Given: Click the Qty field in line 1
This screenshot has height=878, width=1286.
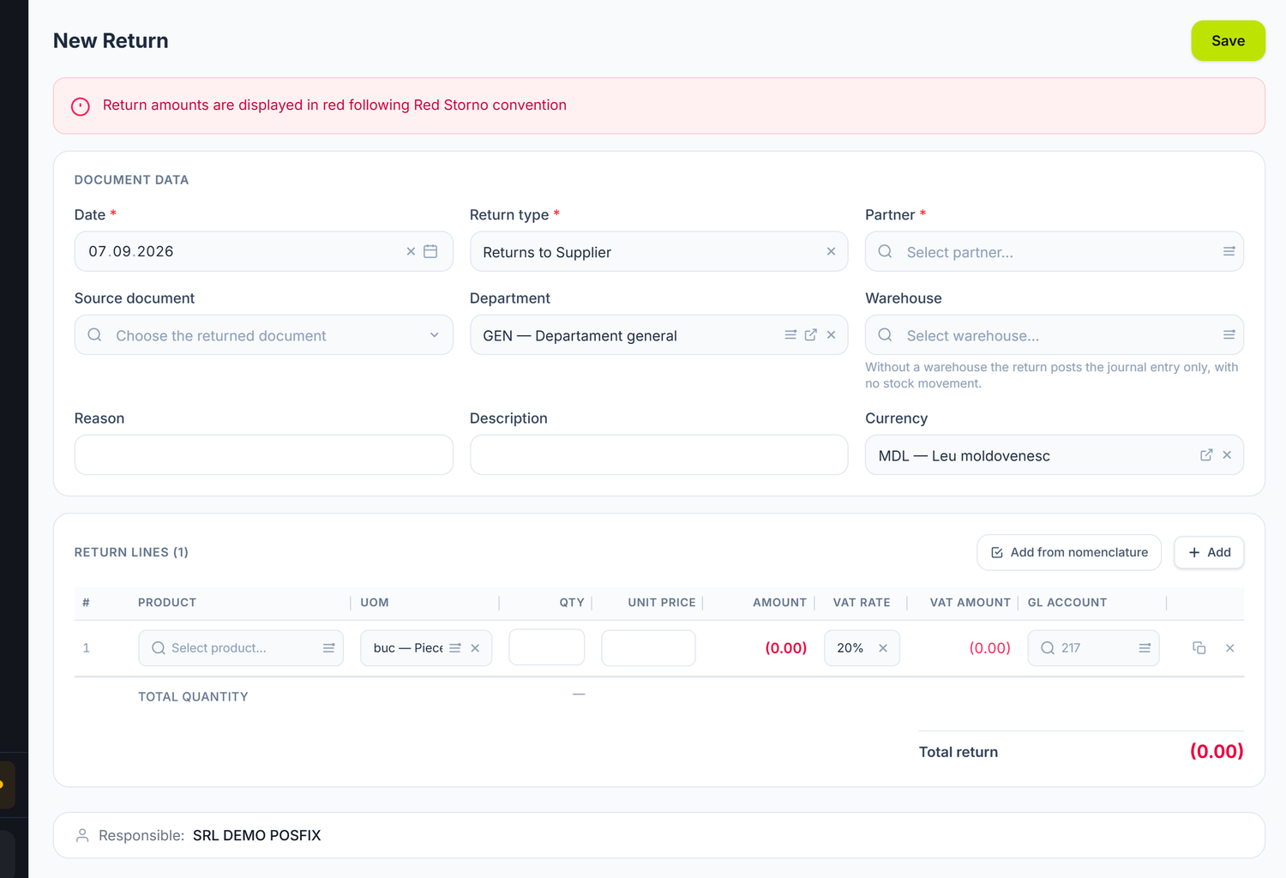Looking at the screenshot, I should tap(547, 647).
